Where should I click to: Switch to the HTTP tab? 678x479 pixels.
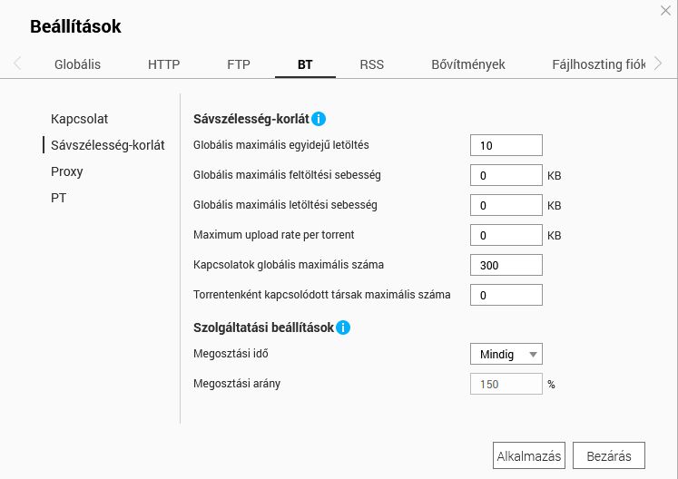[163, 64]
